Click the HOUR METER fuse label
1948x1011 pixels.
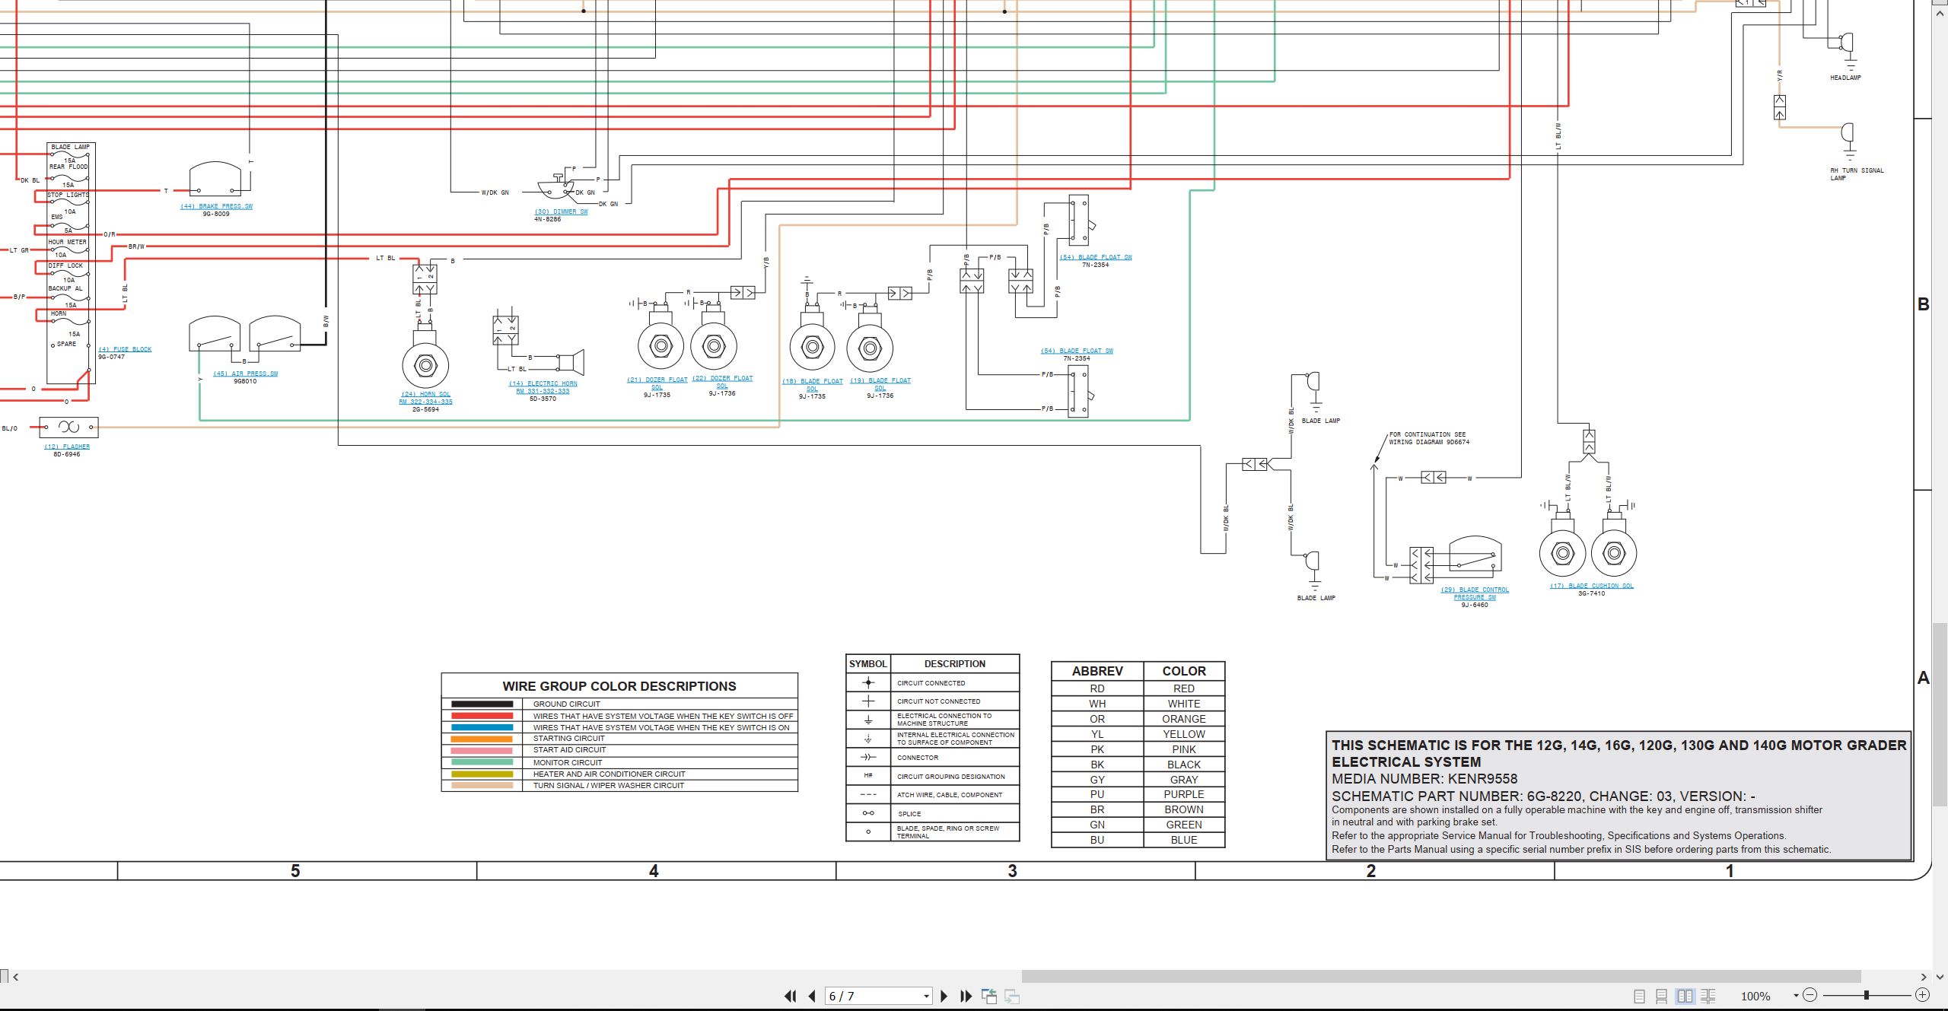click(68, 242)
